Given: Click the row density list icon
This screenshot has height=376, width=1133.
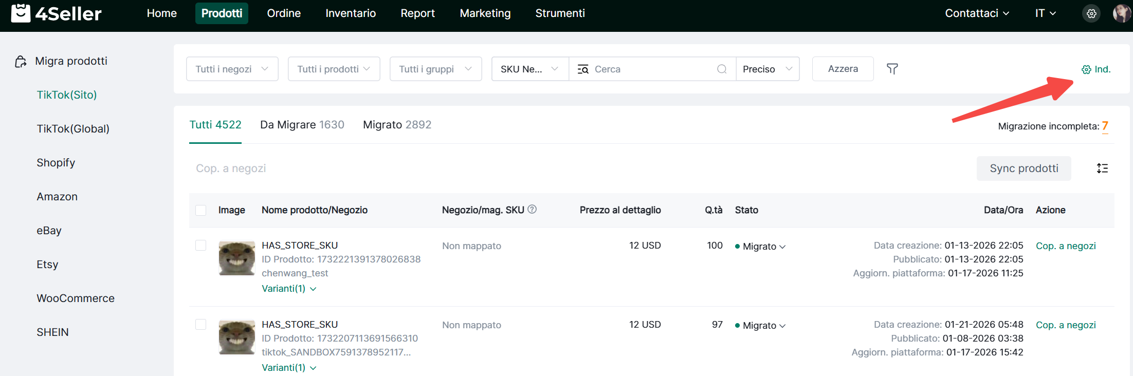Looking at the screenshot, I should pyautogui.click(x=1102, y=168).
